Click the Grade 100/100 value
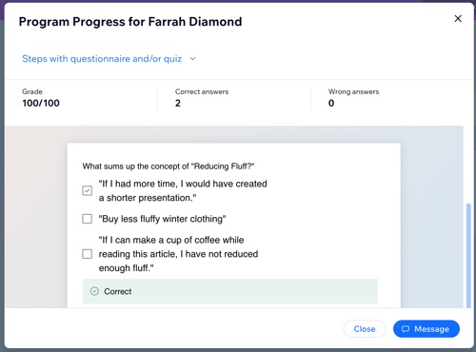The height and width of the screenshot is (352, 476). [x=41, y=103]
